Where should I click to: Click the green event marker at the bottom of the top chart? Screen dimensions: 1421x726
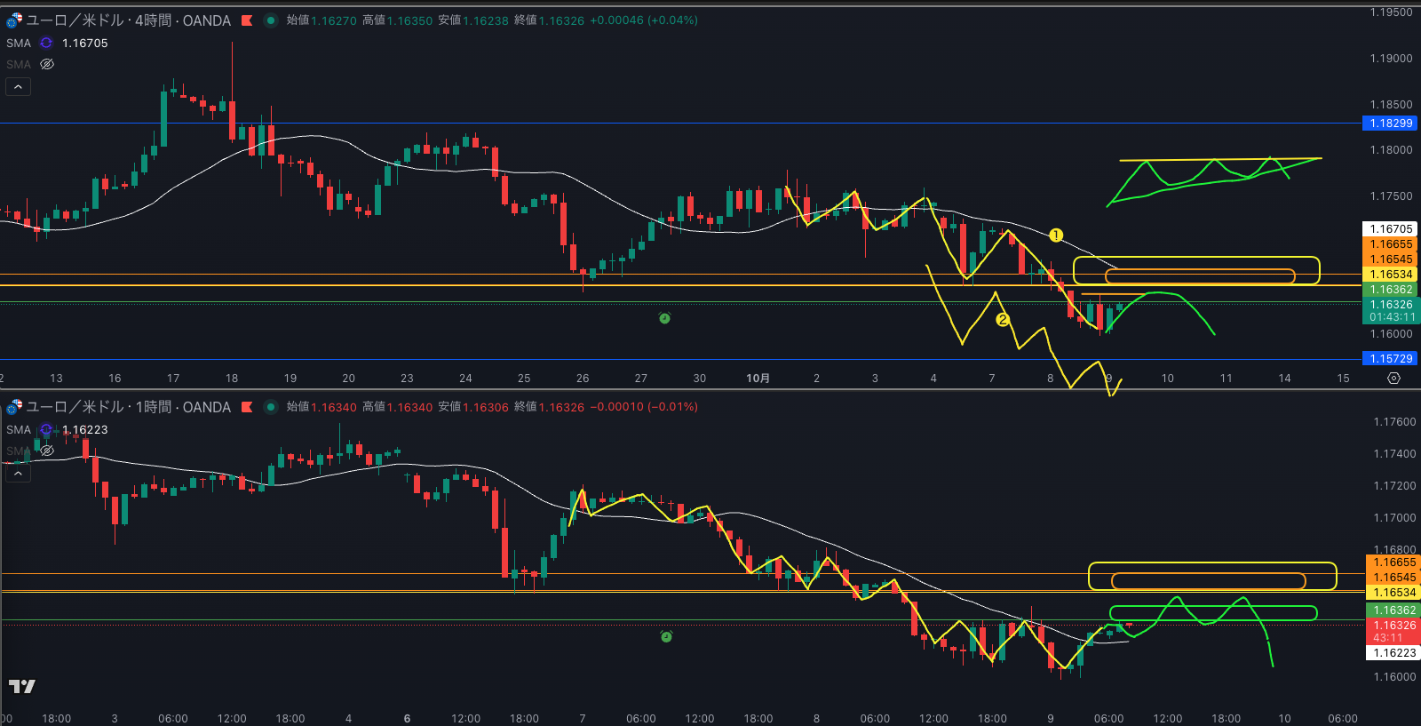point(664,318)
